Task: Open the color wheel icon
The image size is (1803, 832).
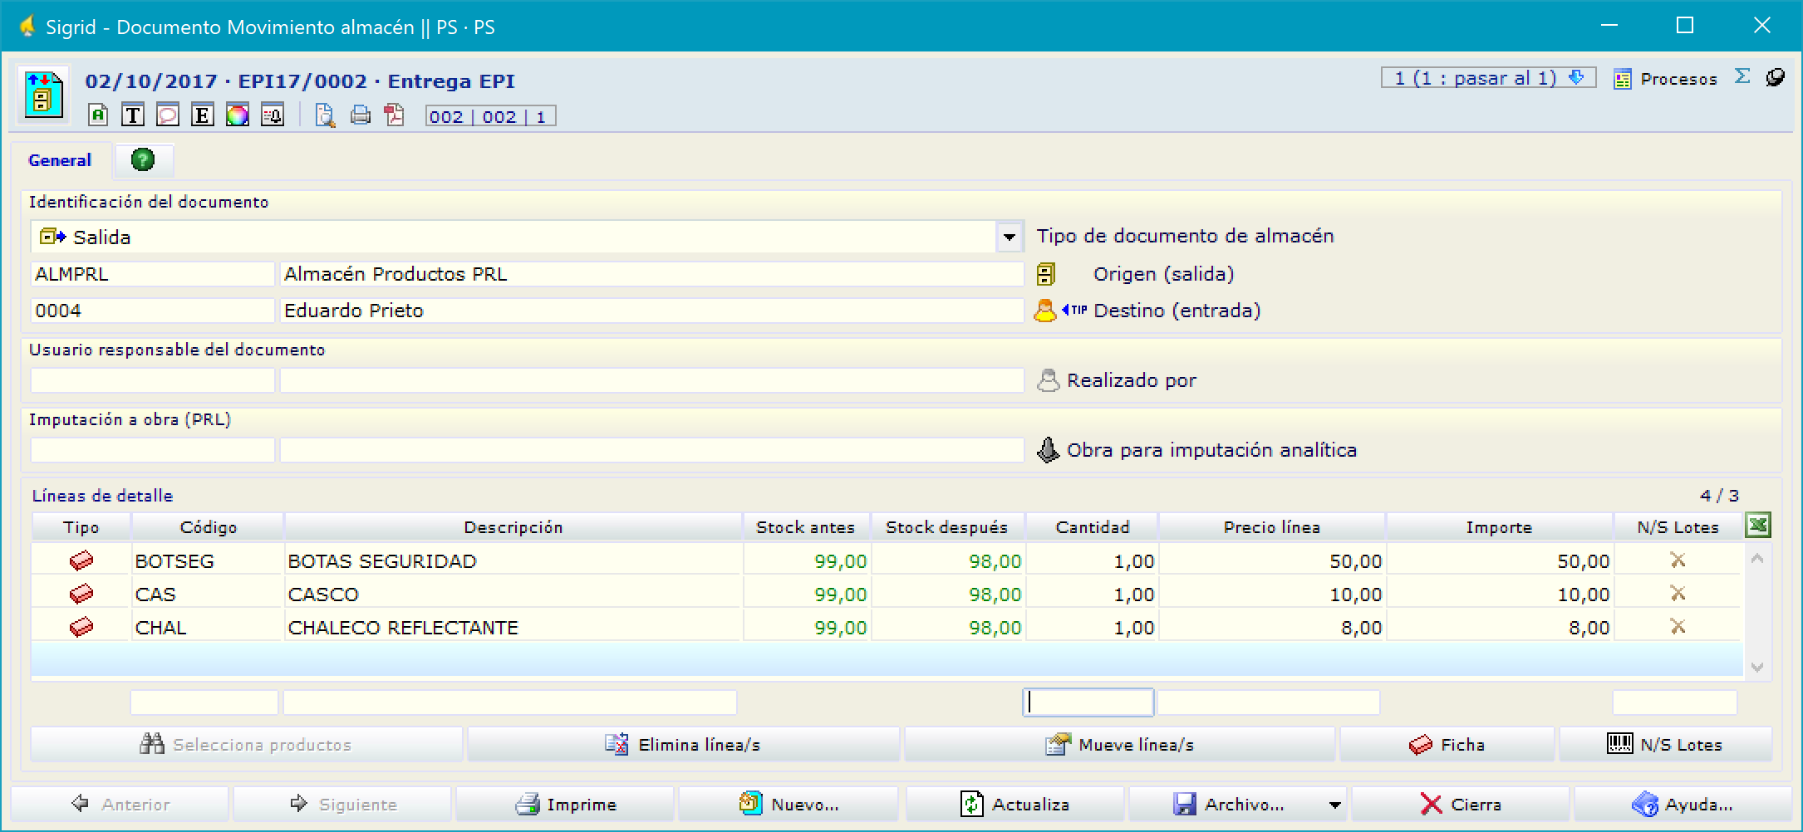Action: (238, 115)
